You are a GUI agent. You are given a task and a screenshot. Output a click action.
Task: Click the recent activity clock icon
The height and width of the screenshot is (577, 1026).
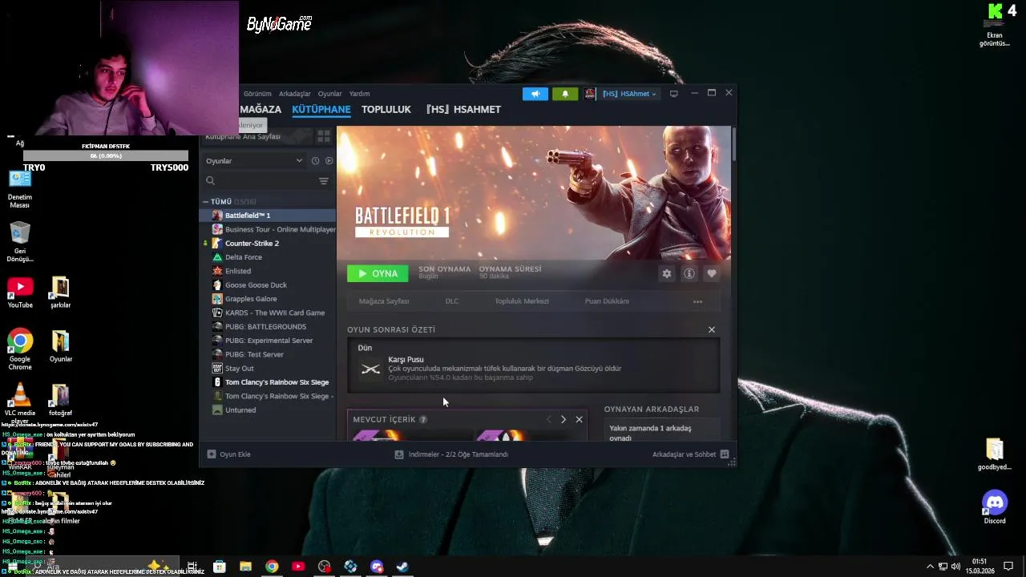(315, 160)
